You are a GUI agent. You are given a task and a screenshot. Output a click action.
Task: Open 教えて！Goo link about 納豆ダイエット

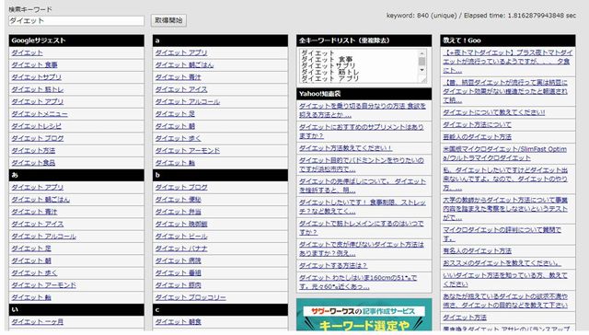[505, 91]
